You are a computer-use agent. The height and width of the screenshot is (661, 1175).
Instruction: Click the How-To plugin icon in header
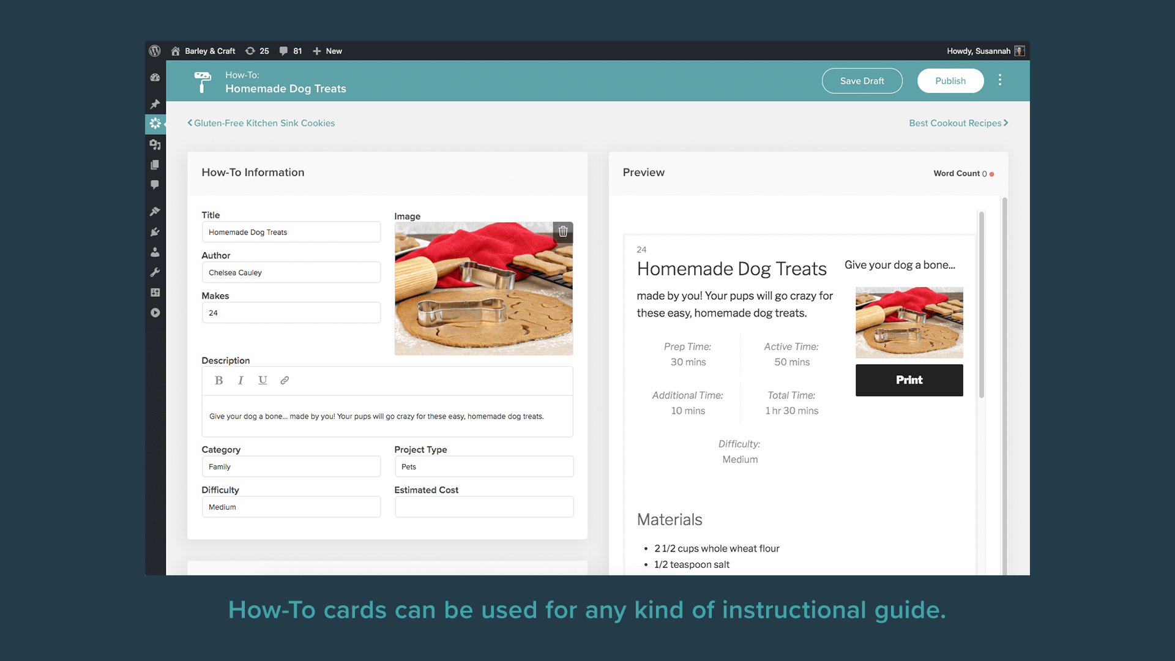coord(202,81)
